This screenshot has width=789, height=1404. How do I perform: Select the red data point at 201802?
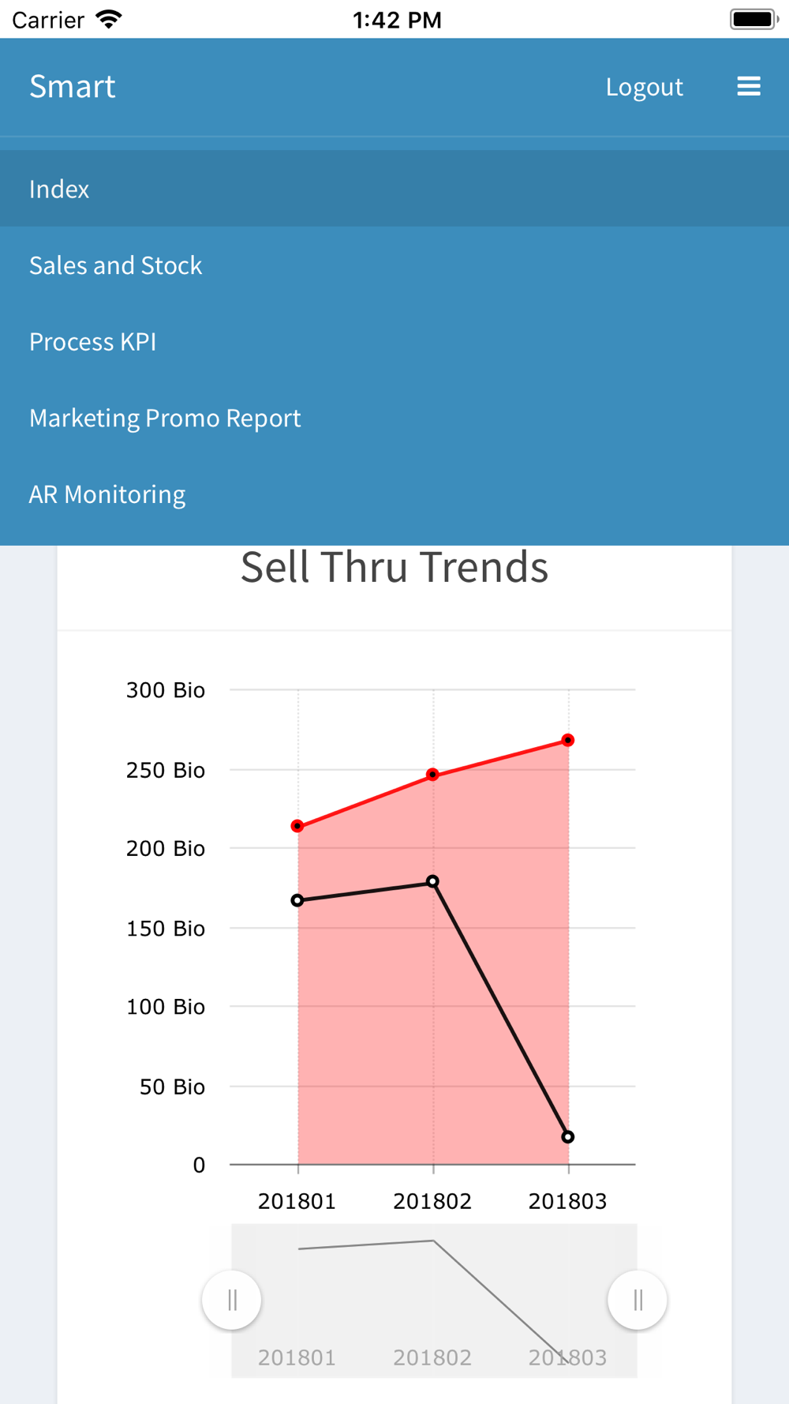[x=432, y=775]
